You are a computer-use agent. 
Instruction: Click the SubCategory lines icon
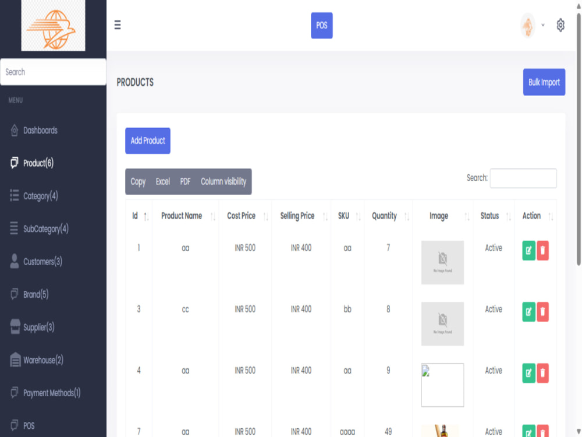click(x=14, y=228)
